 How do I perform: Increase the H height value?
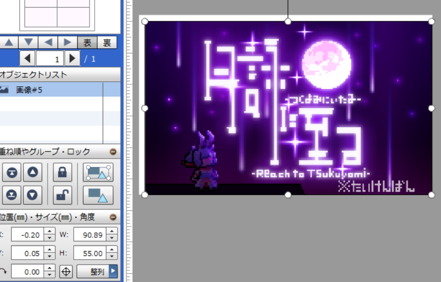pyautogui.click(x=112, y=249)
